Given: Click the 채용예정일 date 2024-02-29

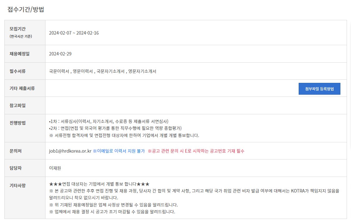Looking at the screenshot, I should [x=60, y=54].
